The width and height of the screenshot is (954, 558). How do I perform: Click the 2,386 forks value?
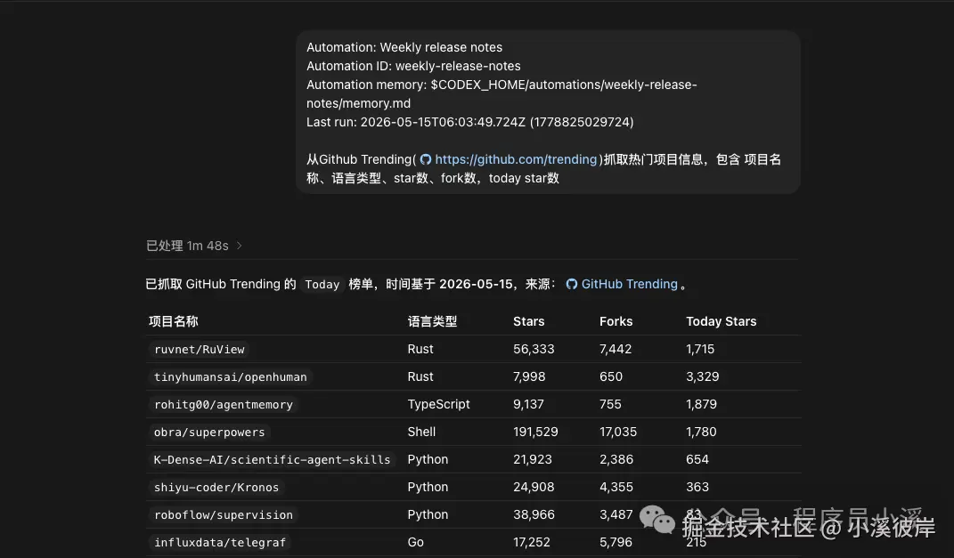click(616, 459)
